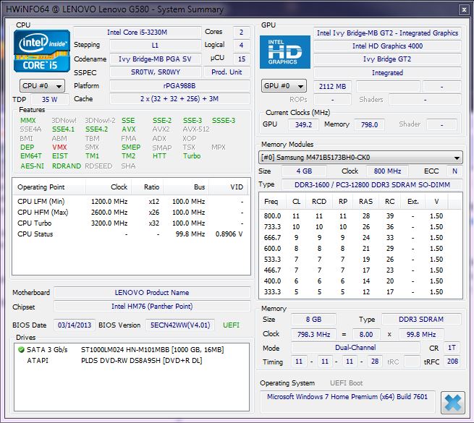Click the module Size 4 GB field
Viewport: 474px width, 423px height.
coord(304,171)
